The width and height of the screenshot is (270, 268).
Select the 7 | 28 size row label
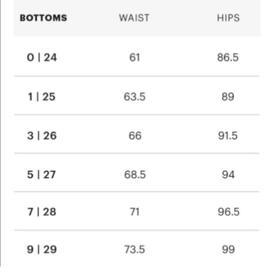[42, 212]
